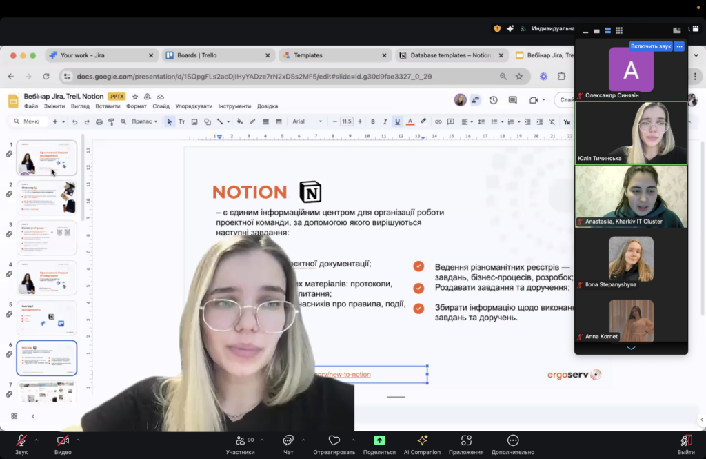Open the fill color picker

point(239,121)
